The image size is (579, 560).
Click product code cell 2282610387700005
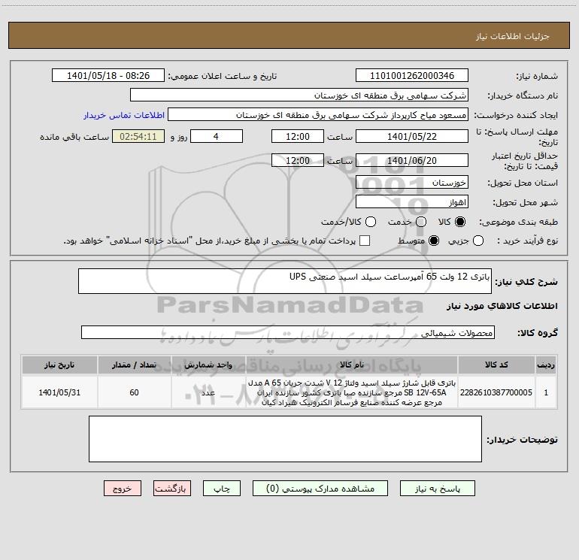[496, 392]
